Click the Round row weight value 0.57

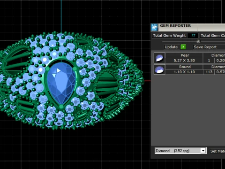pos(220,72)
